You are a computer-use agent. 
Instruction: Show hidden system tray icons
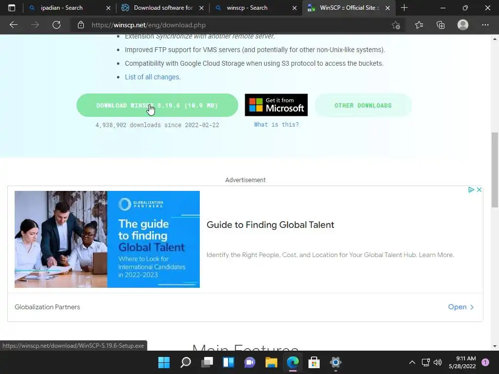(x=412, y=362)
